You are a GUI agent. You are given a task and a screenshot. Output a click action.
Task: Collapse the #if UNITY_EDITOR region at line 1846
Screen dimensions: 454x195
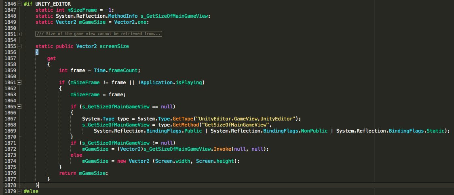click(19, 4)
